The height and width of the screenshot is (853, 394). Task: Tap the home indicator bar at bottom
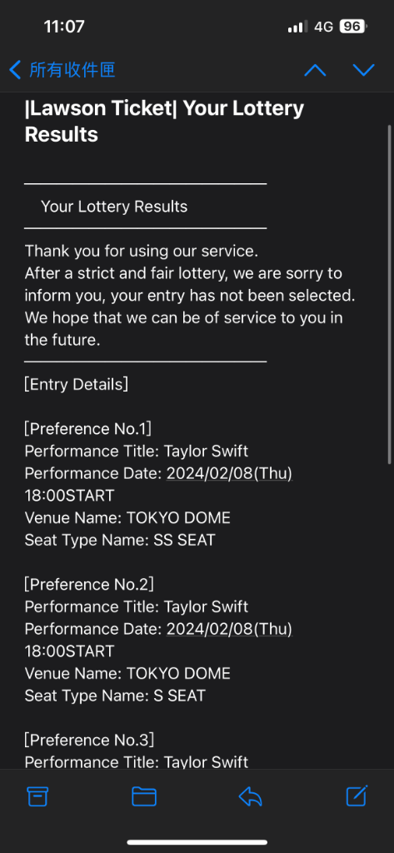point(197,842)
